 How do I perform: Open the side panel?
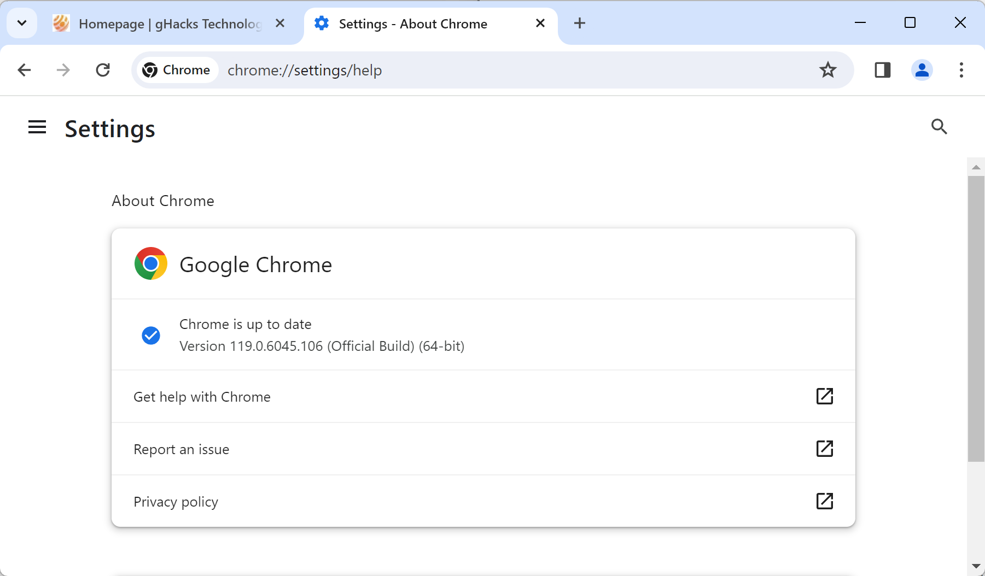coord(882,70)
